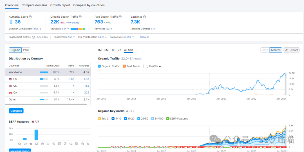Open the View details link
Screen dimensions: 304x152
(73, 23)
